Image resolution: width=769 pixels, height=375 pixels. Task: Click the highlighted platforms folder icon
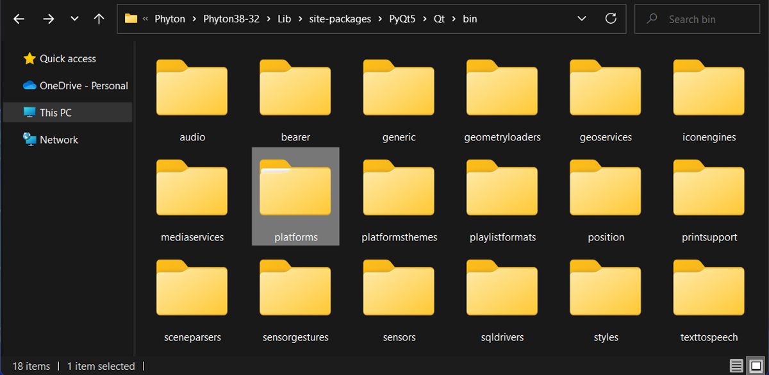tap(295, 187)
